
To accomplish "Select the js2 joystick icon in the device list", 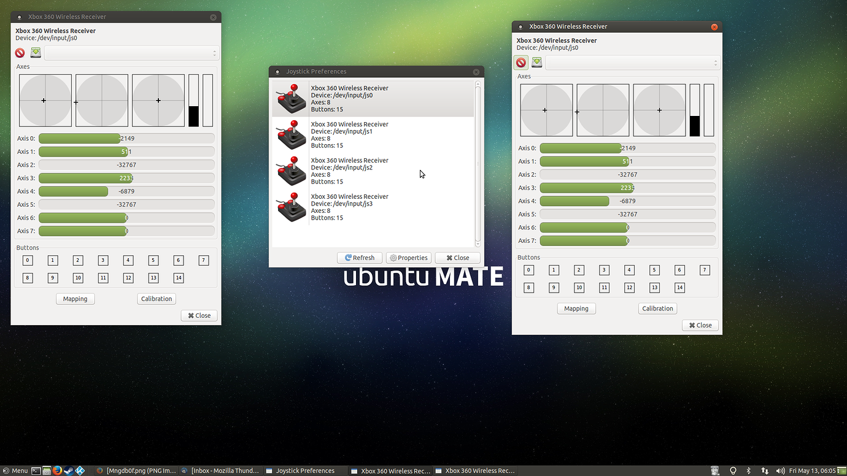I will click(x=291, y=171).
